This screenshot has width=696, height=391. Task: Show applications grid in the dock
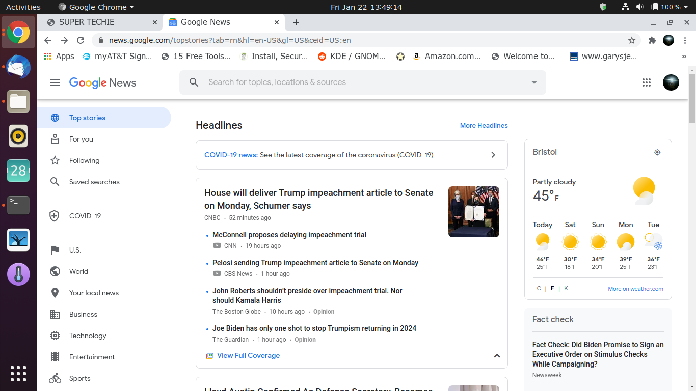pos(18,374)
